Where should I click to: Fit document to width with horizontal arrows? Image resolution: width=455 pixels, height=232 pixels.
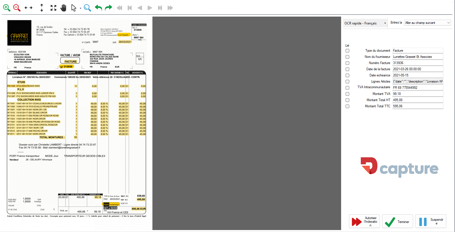coord(28,8)
